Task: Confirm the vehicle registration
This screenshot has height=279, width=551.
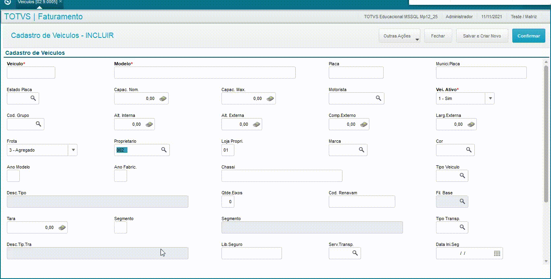Action: coord(529,36)
